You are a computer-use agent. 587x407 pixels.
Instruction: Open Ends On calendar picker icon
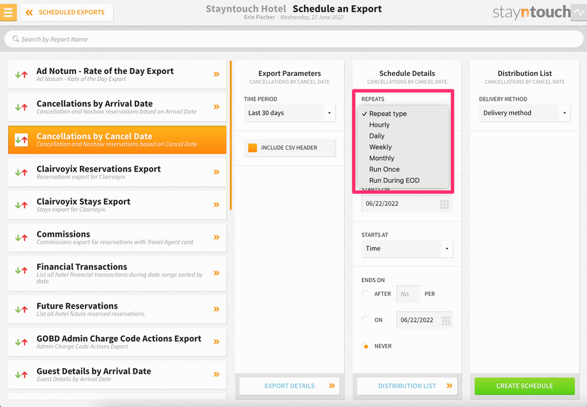click(x=446, y=321)
